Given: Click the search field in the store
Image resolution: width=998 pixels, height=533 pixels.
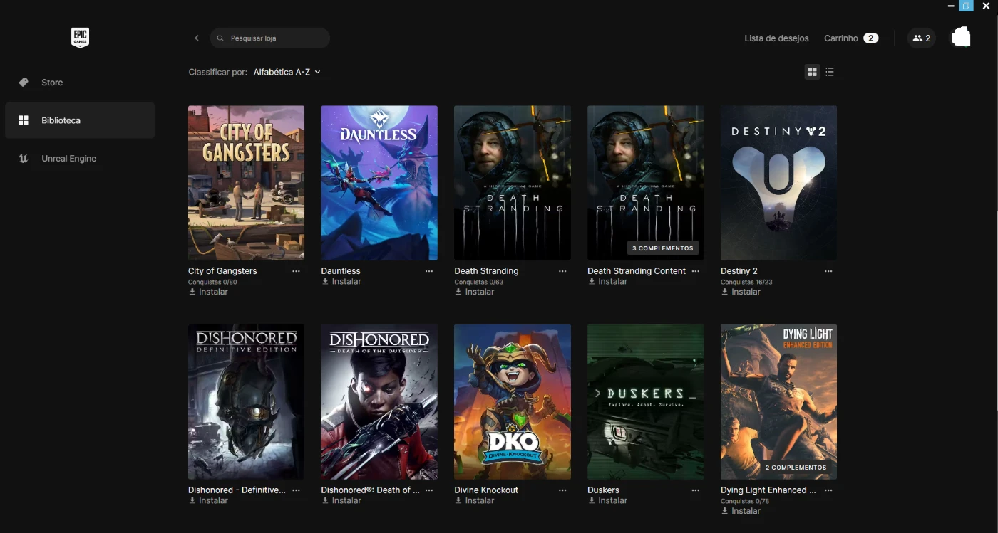Looking at the screenshot, I should point(269,38).
